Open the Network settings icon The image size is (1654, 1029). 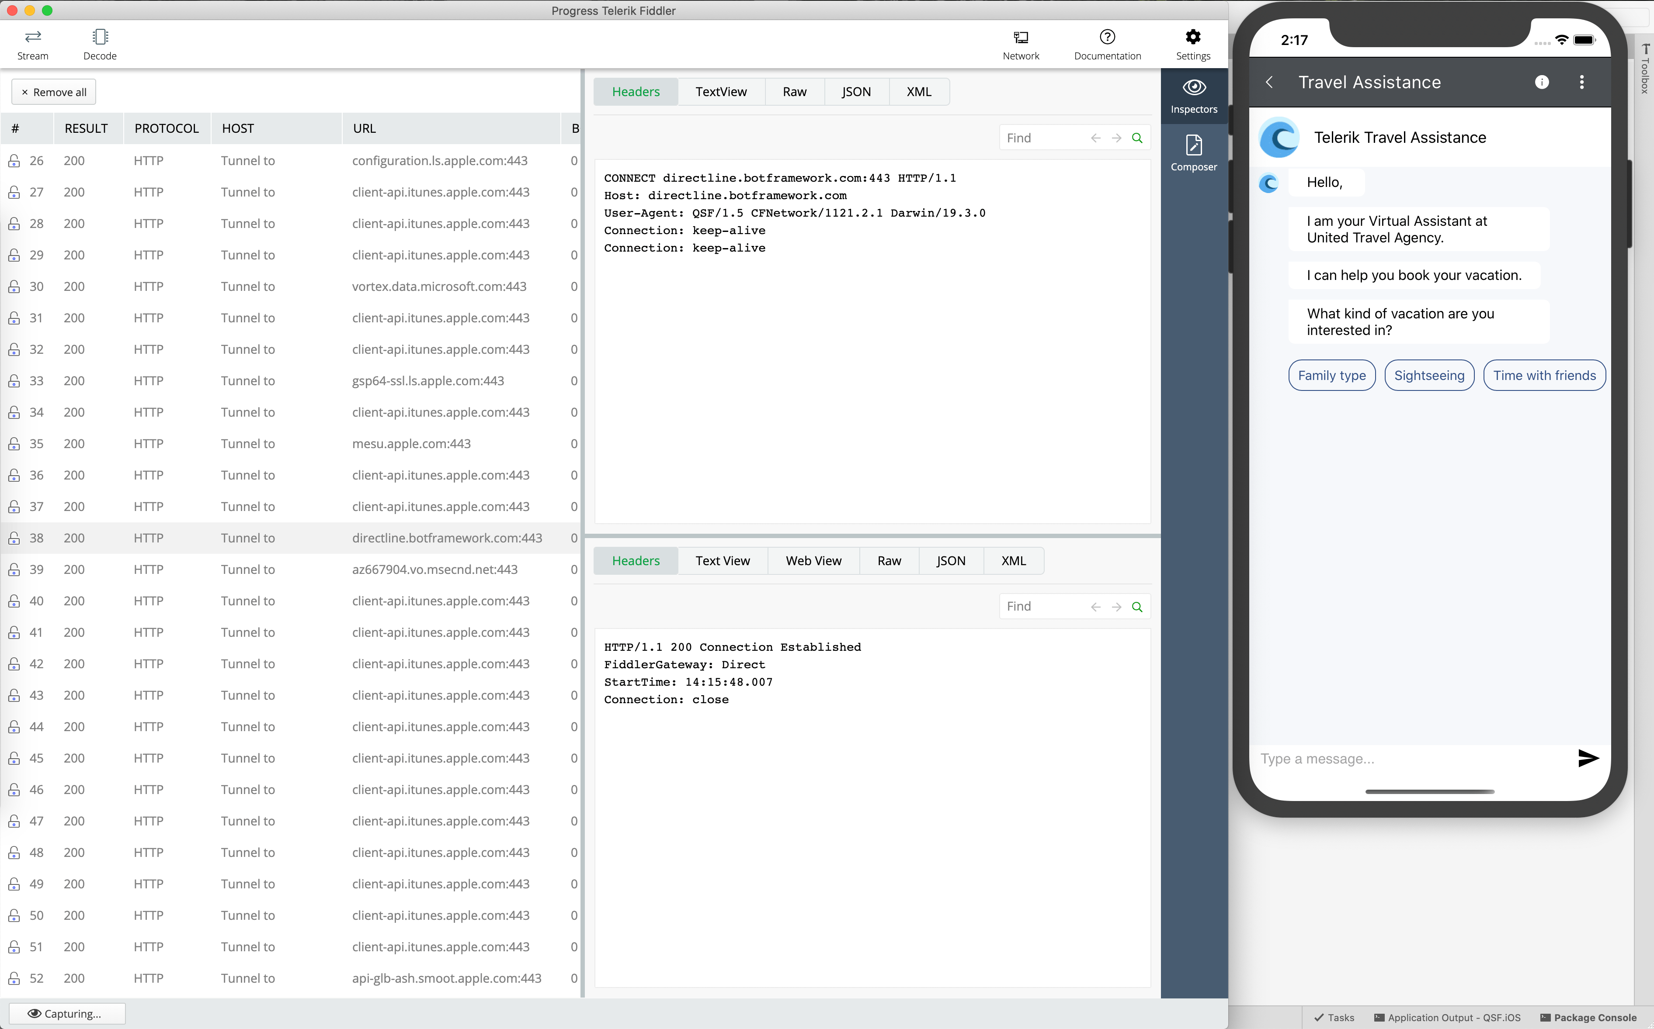click(1021, 38)
